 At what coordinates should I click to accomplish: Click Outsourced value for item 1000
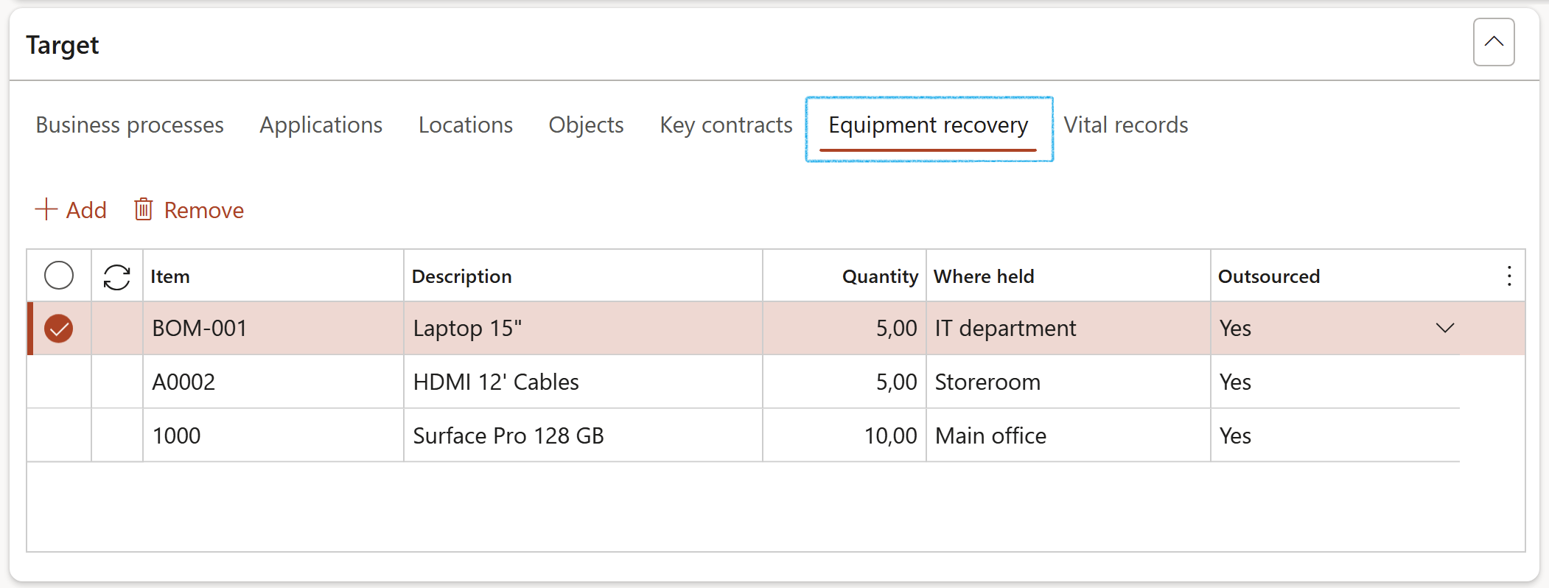pos(1235,436)
